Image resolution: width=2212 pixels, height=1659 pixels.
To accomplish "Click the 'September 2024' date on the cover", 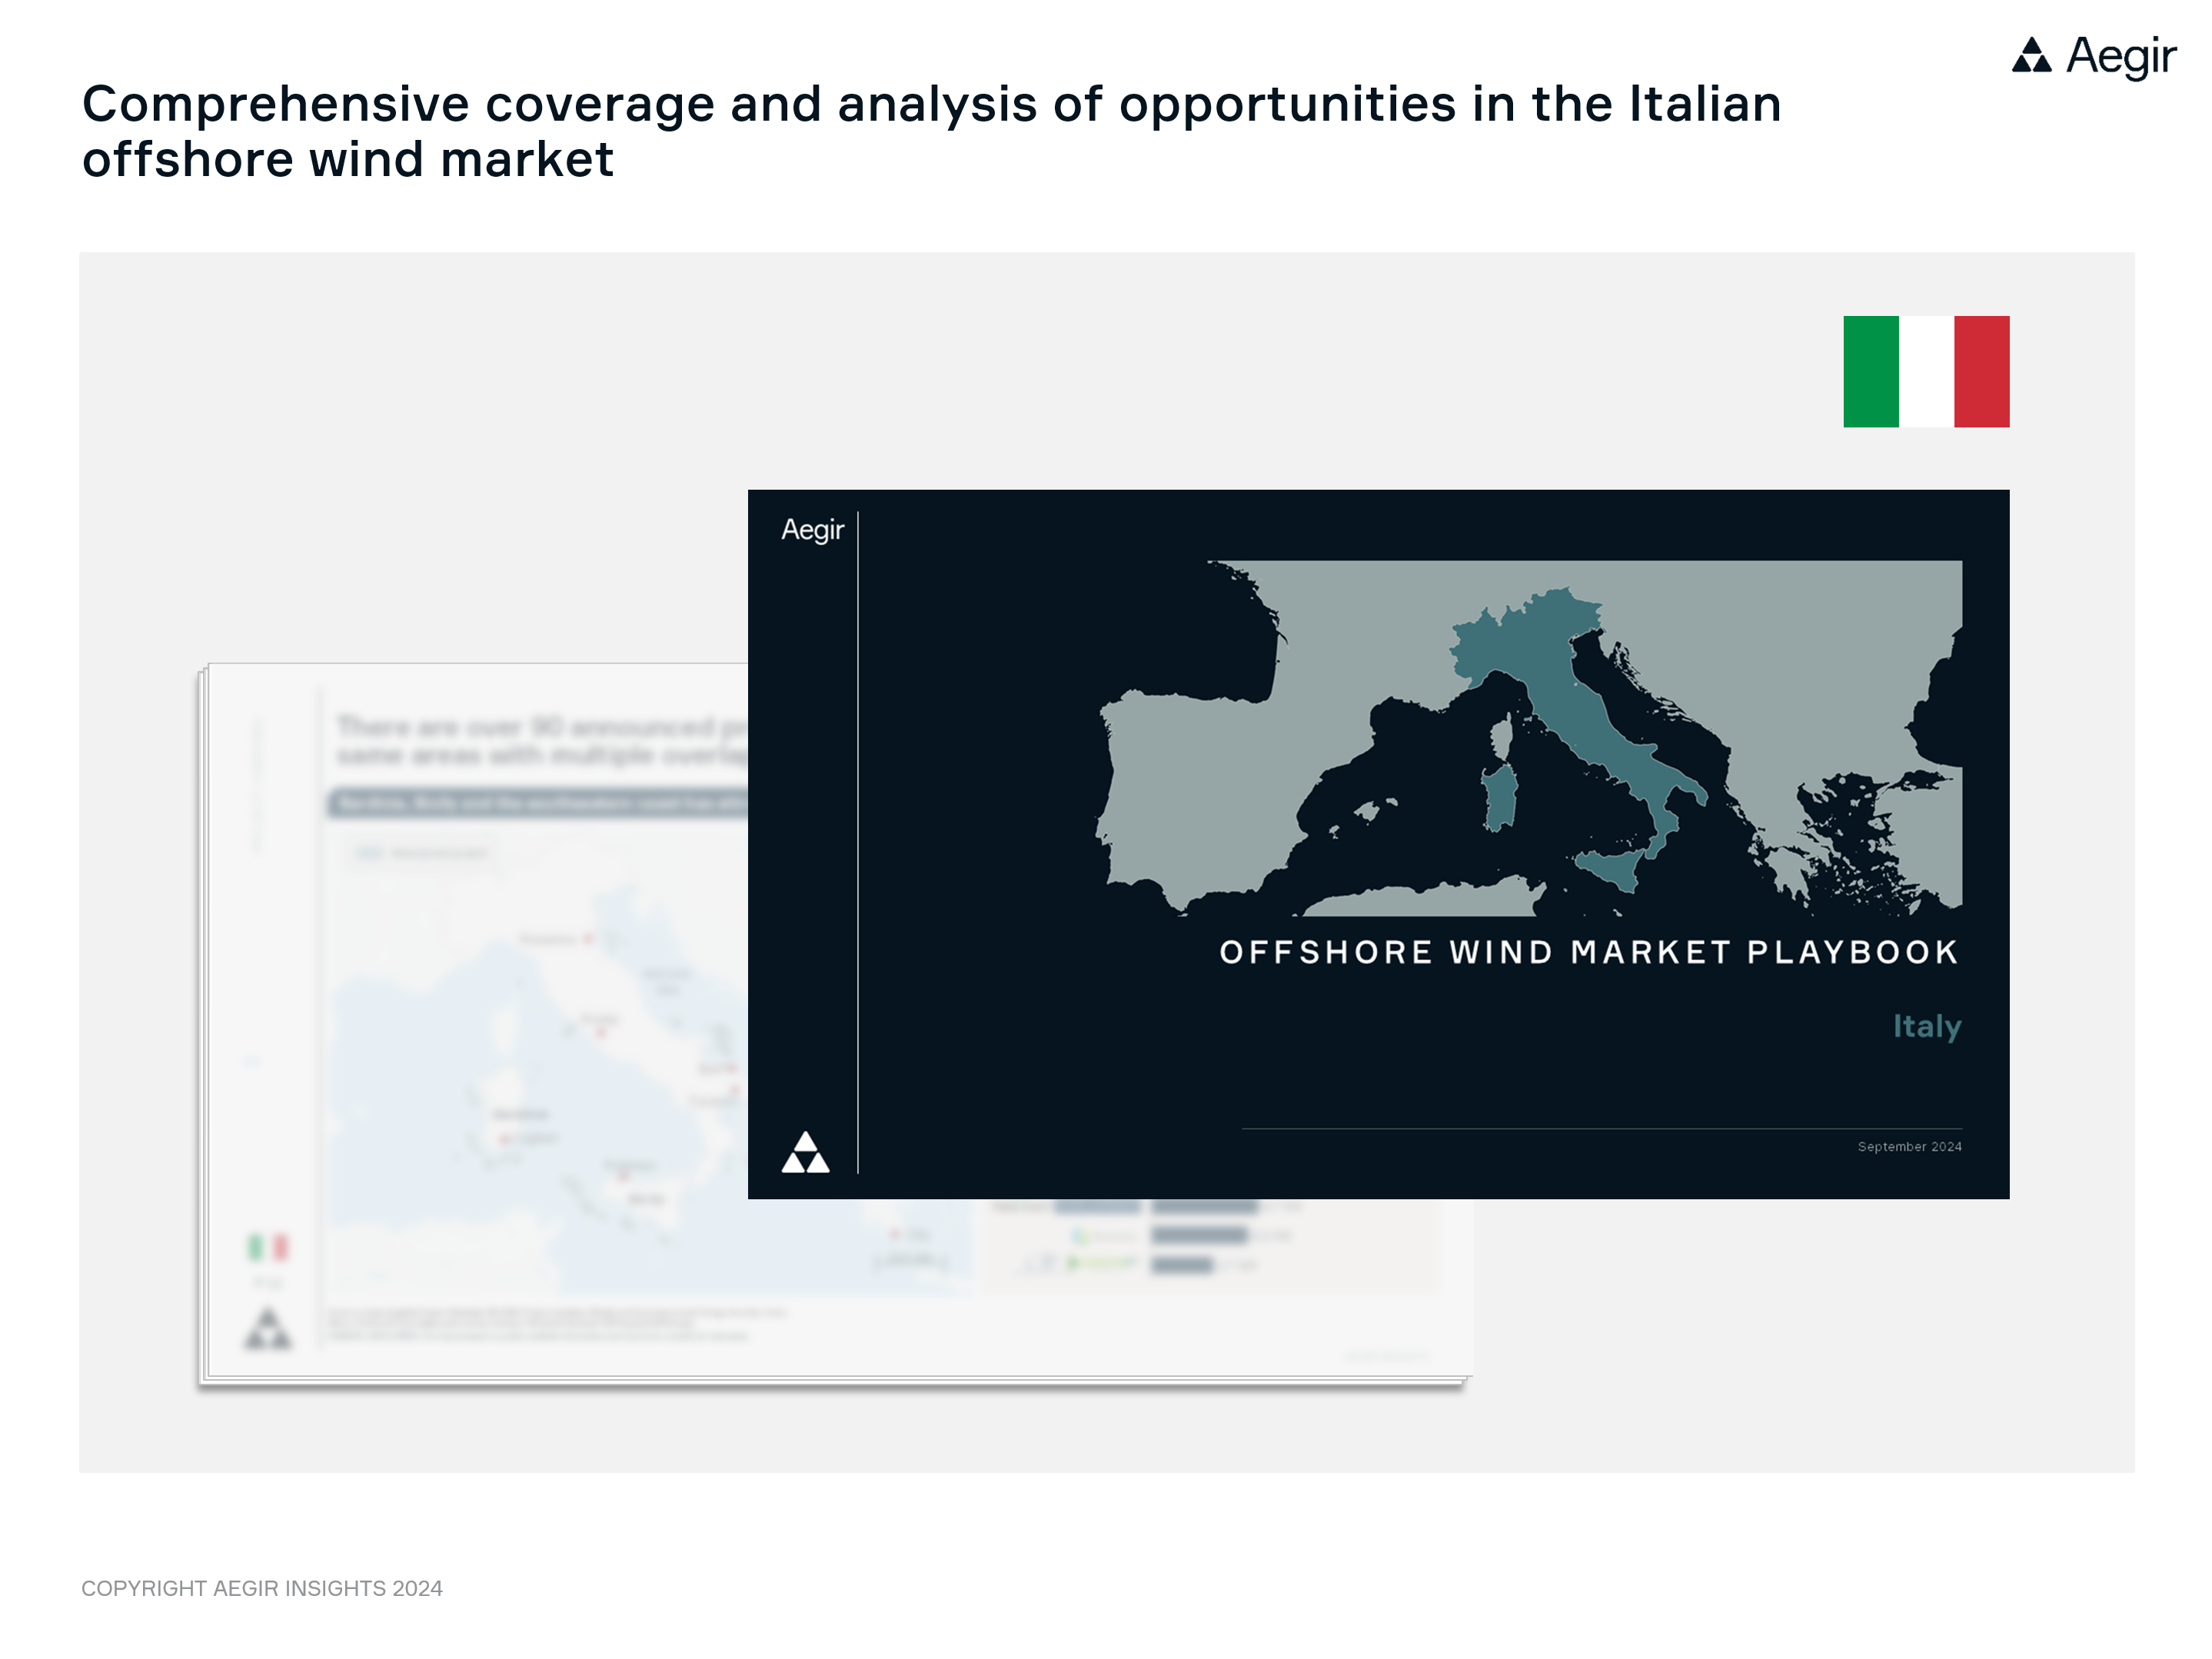I will 1909,1147.
